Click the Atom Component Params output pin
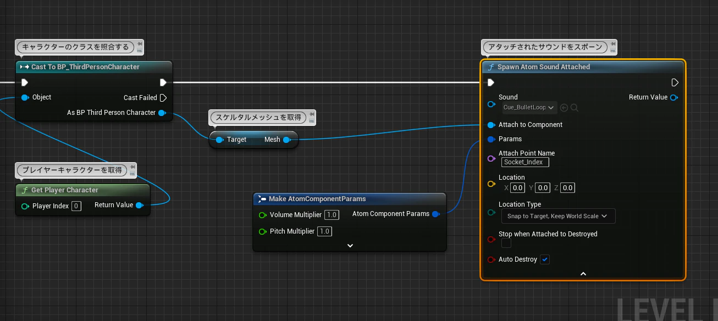 (436, 214)
